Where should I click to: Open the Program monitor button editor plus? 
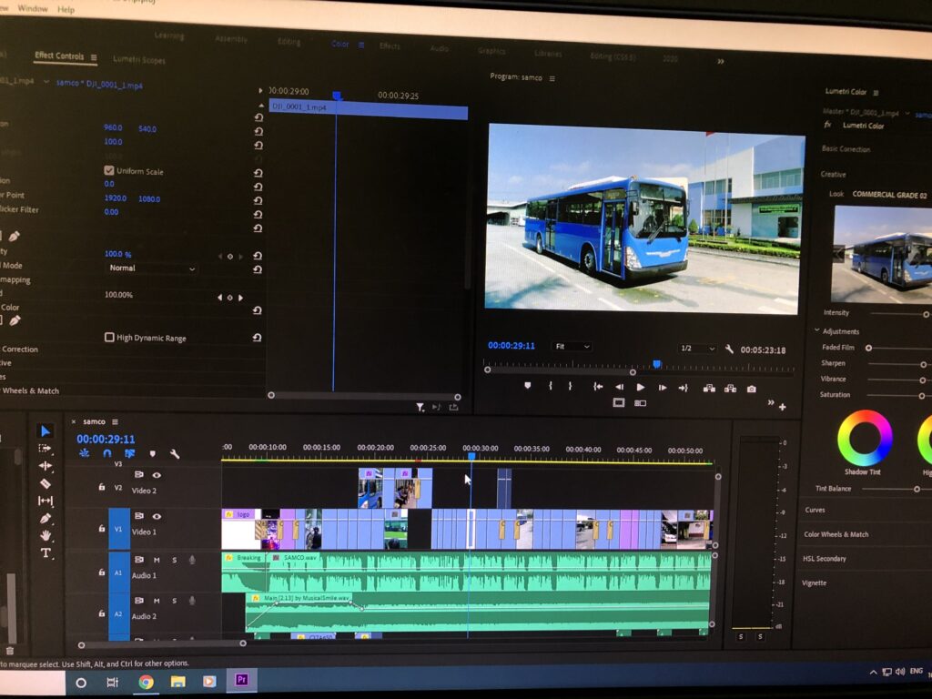783,407
